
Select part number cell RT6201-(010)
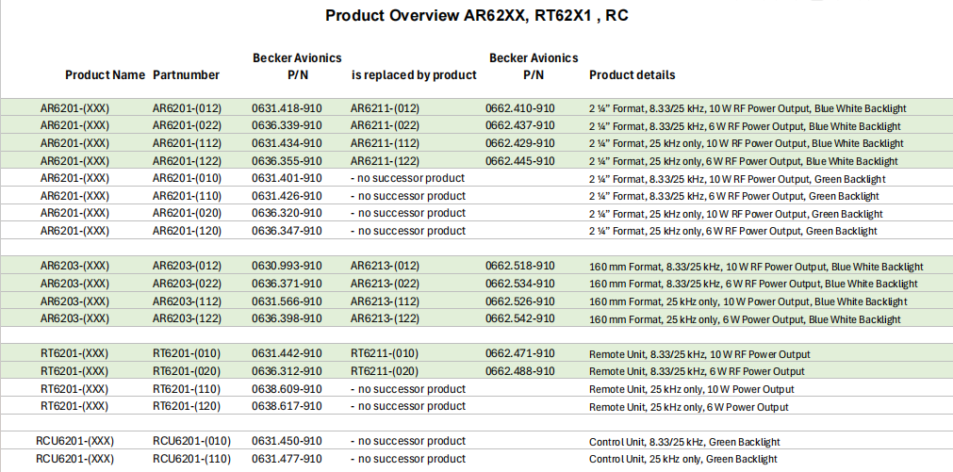(x=187, y=354)
